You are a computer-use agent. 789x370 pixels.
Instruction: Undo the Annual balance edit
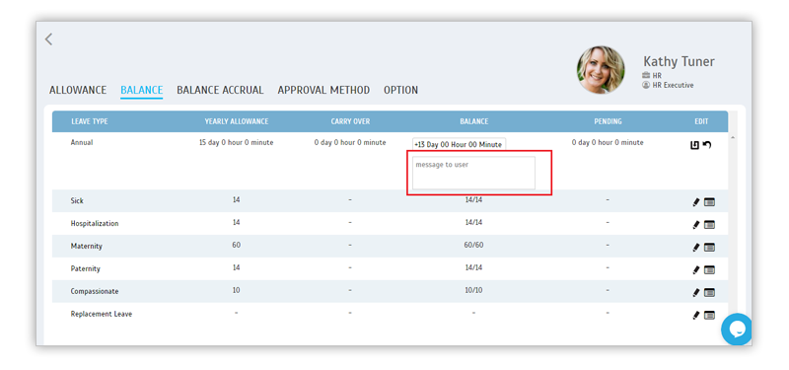(x=707, y=145)
